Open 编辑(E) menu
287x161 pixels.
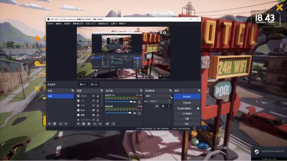pos(59,24)
